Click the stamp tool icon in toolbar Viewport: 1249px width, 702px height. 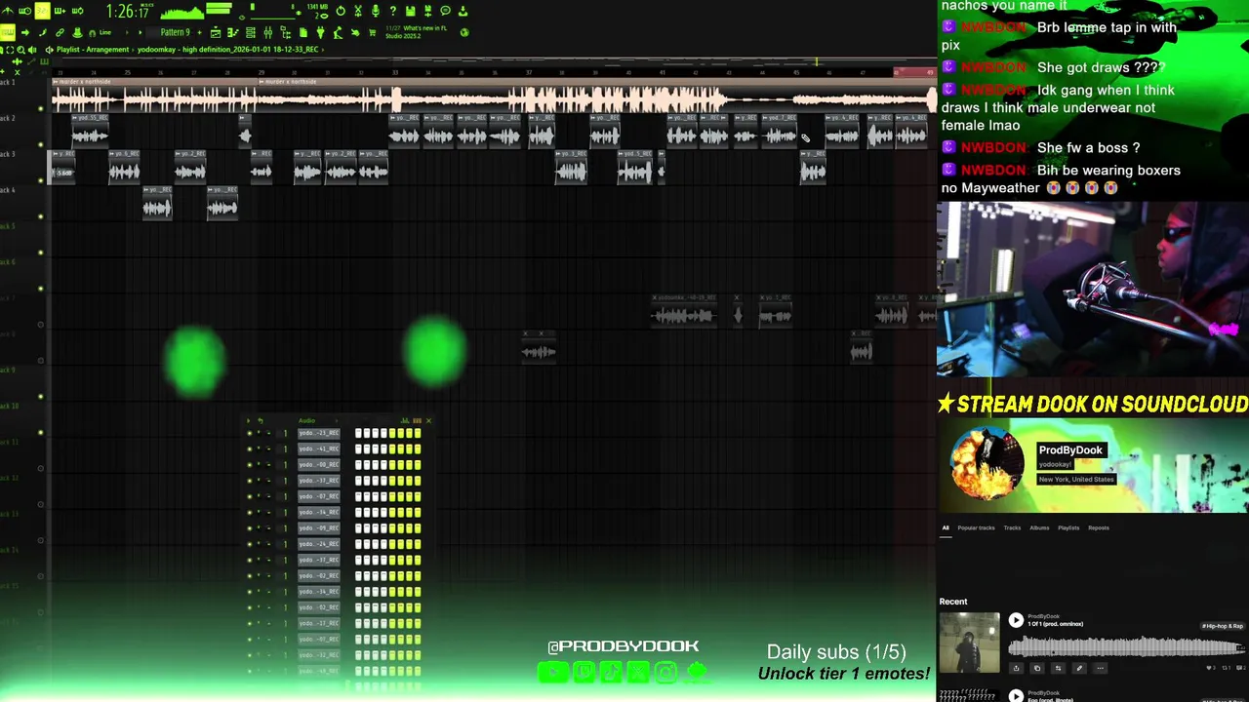pyautogui.click(x=77, y=32)
